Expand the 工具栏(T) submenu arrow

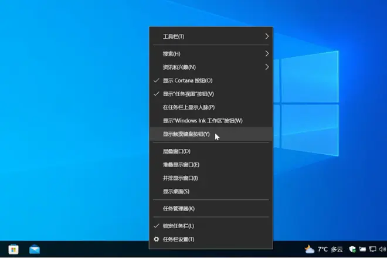(x=267, y=36)
